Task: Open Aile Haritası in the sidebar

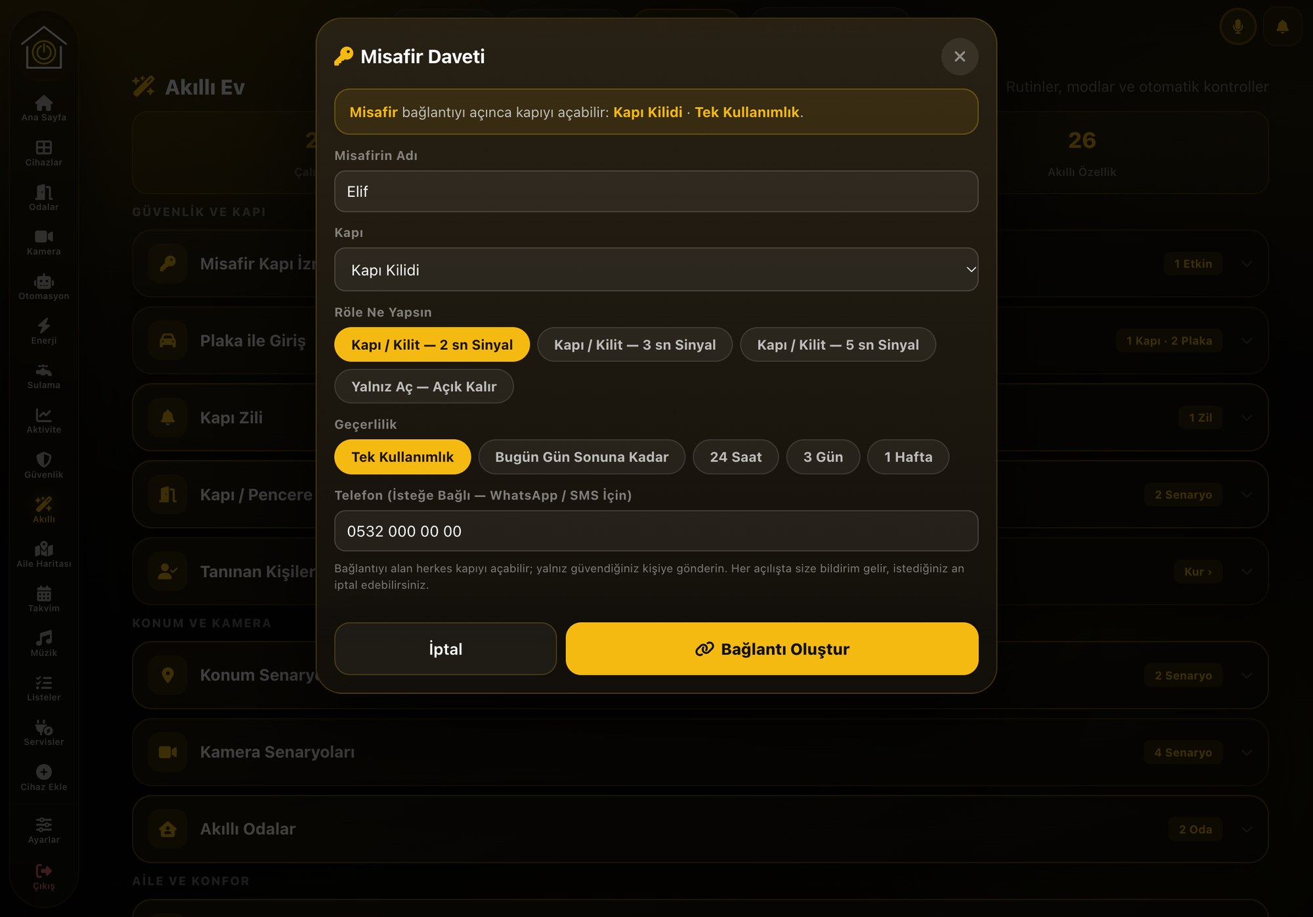Action: 43,555
